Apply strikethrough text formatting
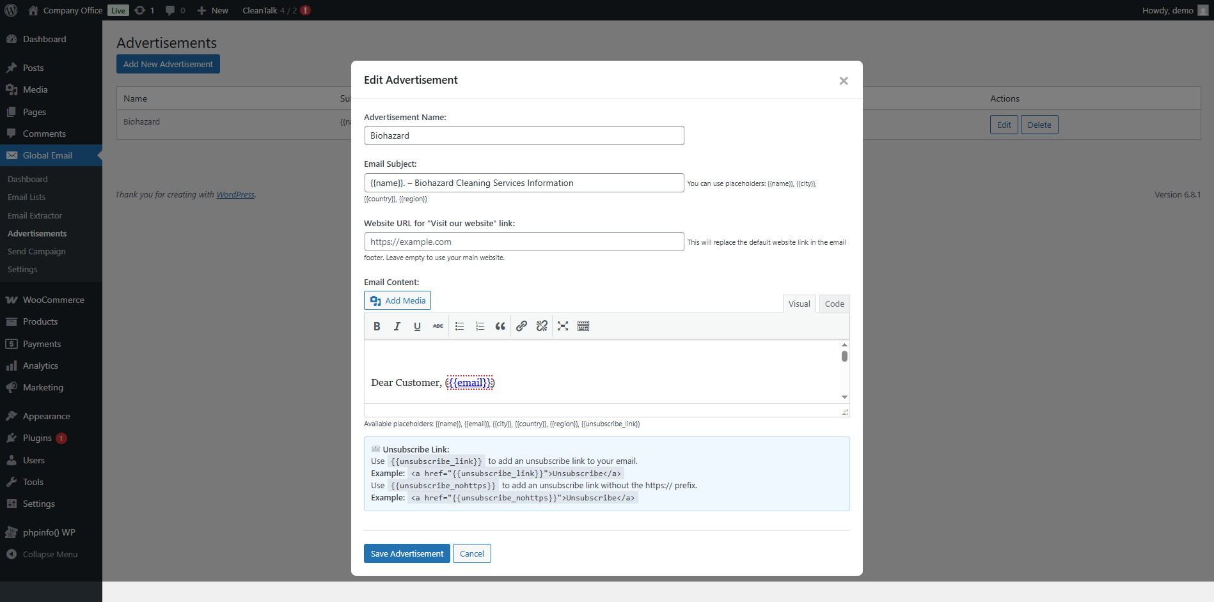 point(438,326)
